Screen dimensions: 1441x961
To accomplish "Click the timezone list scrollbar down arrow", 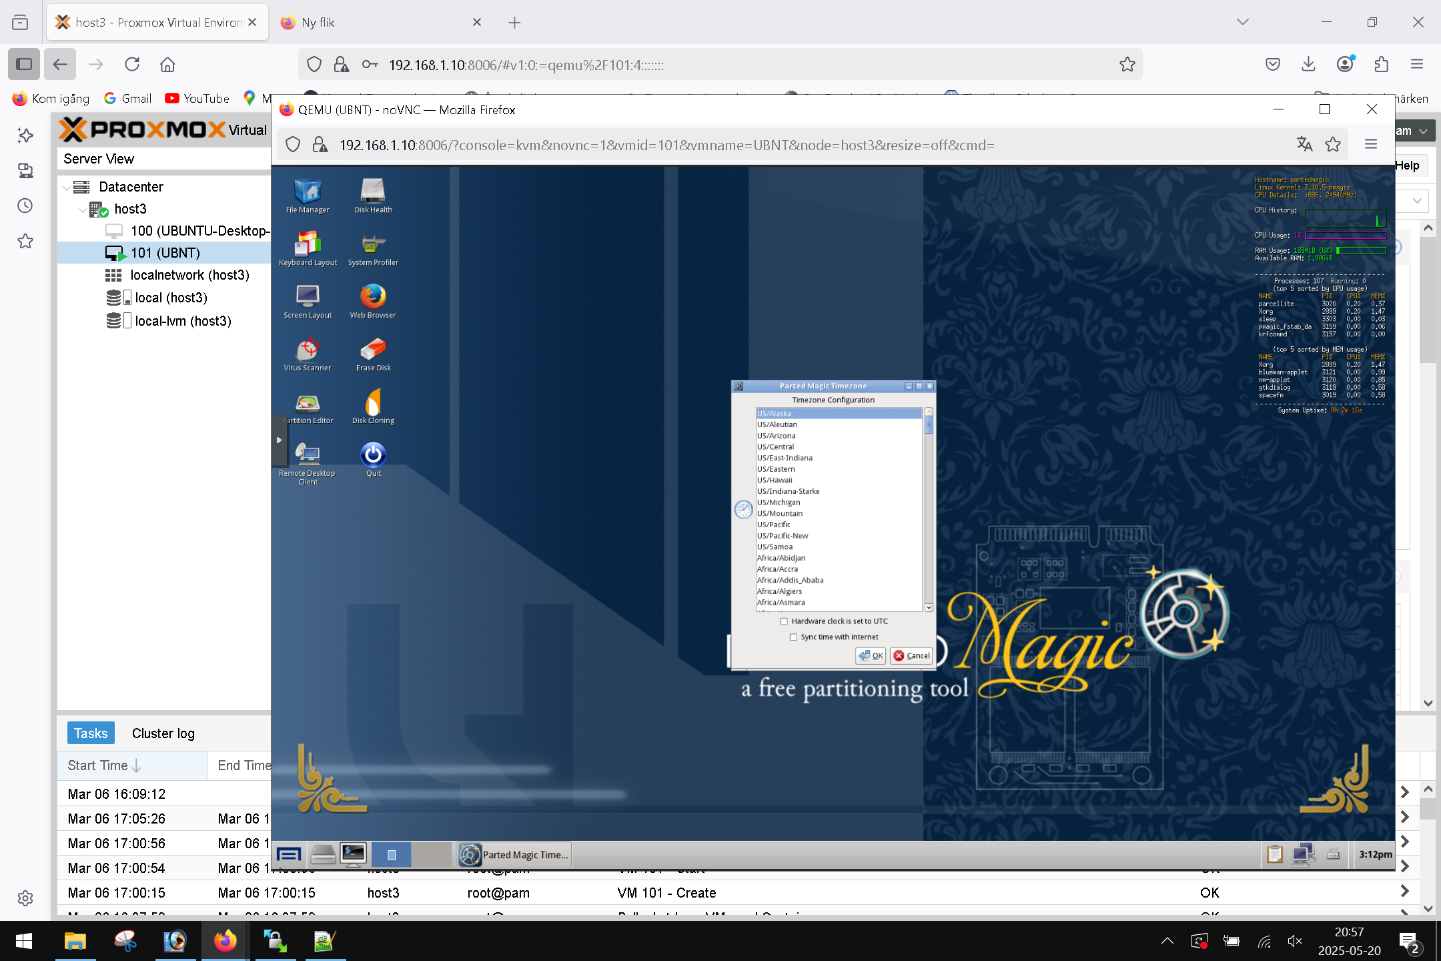I will click(x=929, y=607).
